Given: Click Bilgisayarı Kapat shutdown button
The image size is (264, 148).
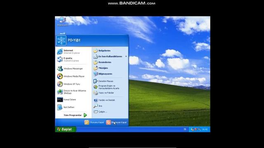Looking at the screenshot, I should tap(116, 123).
